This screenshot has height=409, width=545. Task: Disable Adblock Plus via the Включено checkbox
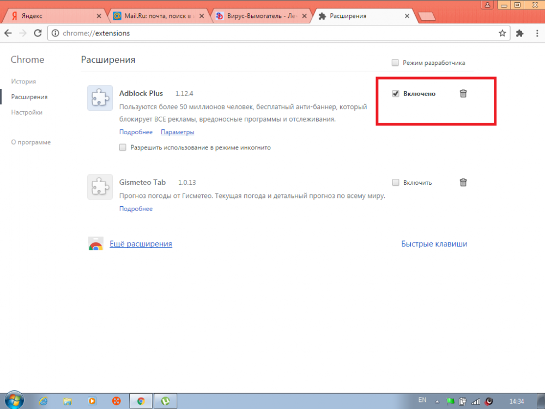pos(396,94)
